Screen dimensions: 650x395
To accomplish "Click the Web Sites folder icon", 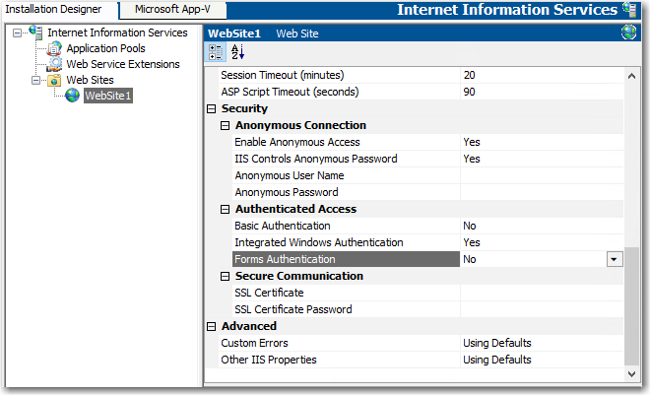I will coord(55,80).
